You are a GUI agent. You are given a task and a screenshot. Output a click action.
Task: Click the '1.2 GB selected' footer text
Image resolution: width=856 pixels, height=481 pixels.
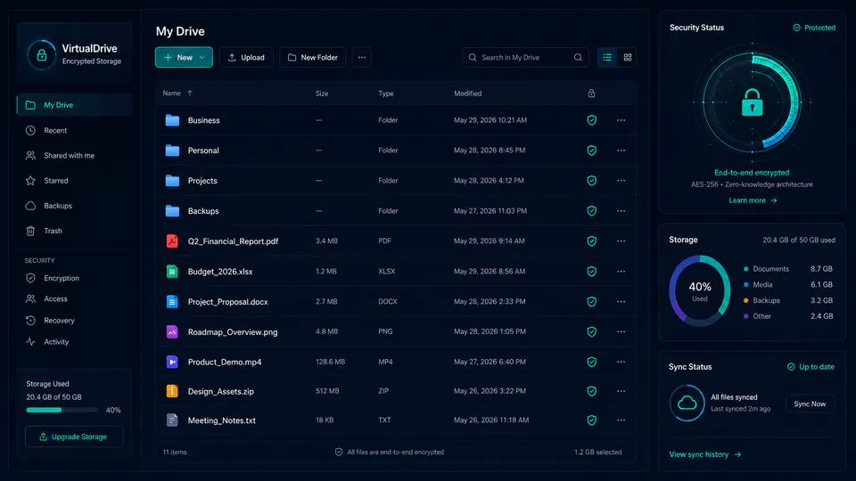597,452
